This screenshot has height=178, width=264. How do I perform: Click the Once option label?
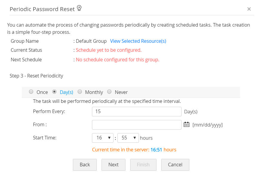click(x=42, y=92)
